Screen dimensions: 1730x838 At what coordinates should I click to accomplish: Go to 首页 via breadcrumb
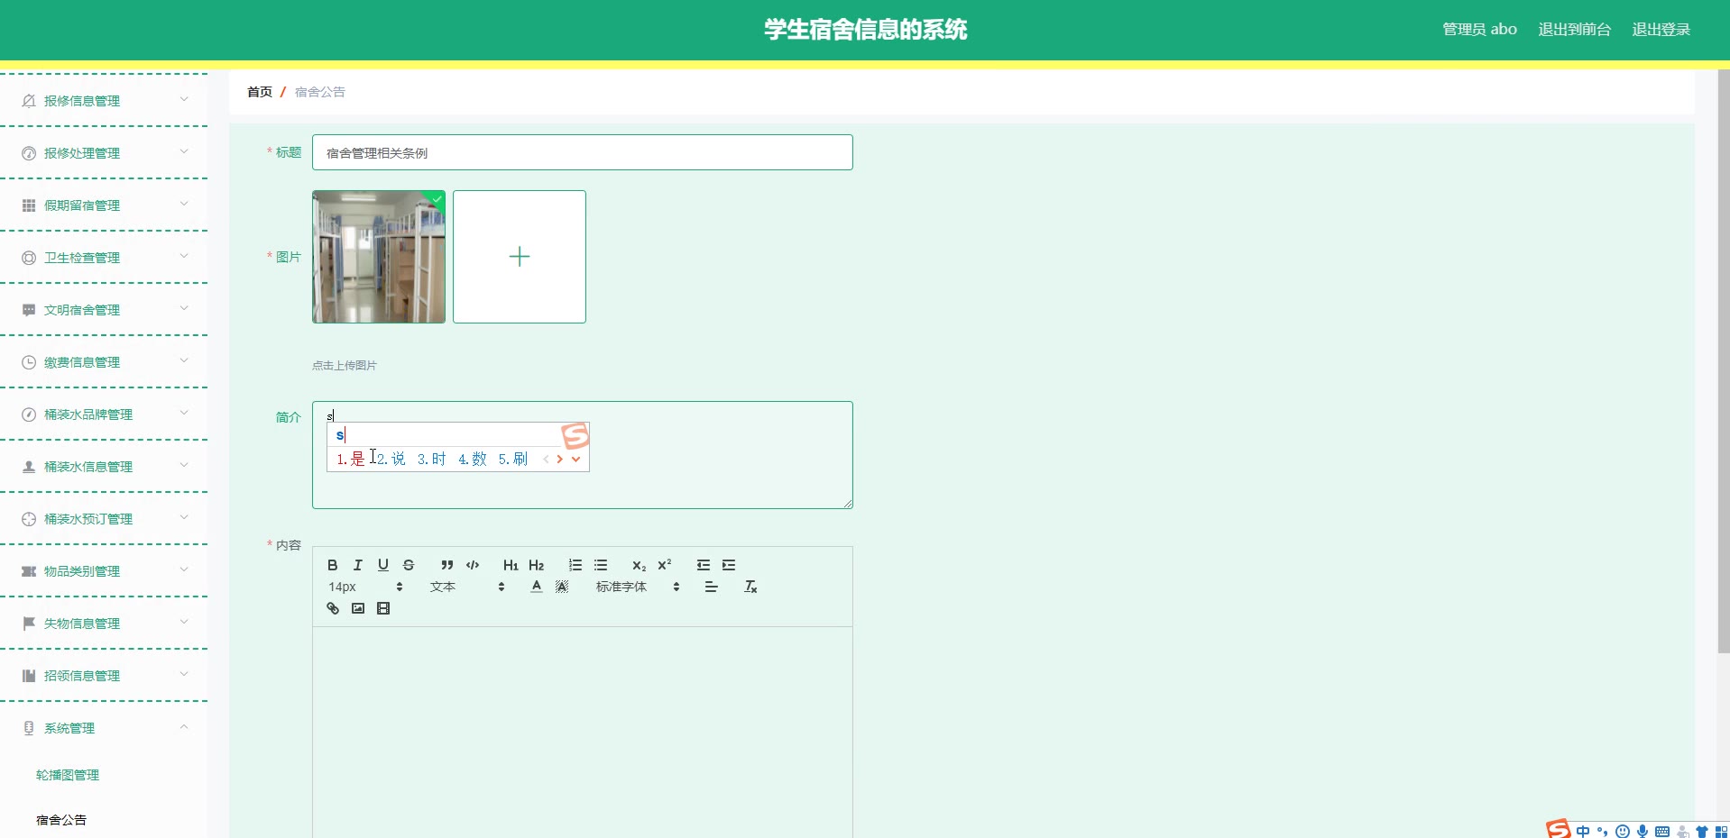point(260,92)
